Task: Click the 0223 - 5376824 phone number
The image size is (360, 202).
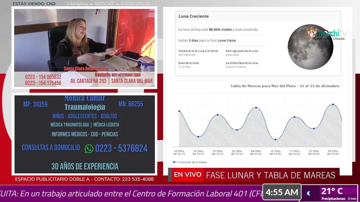Action: (x=121, y=148)
